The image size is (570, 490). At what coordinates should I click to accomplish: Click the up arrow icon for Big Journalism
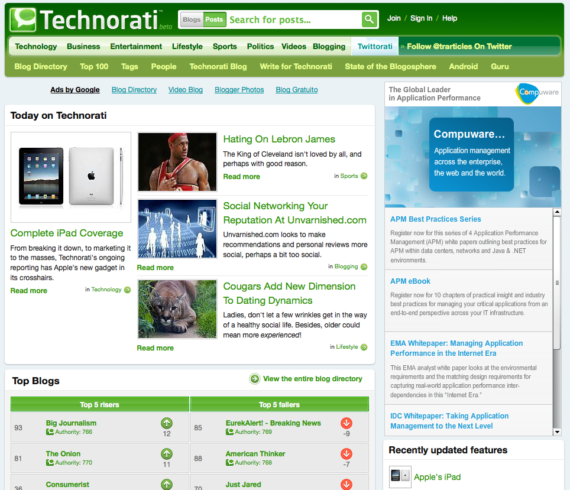click(167, 423)
